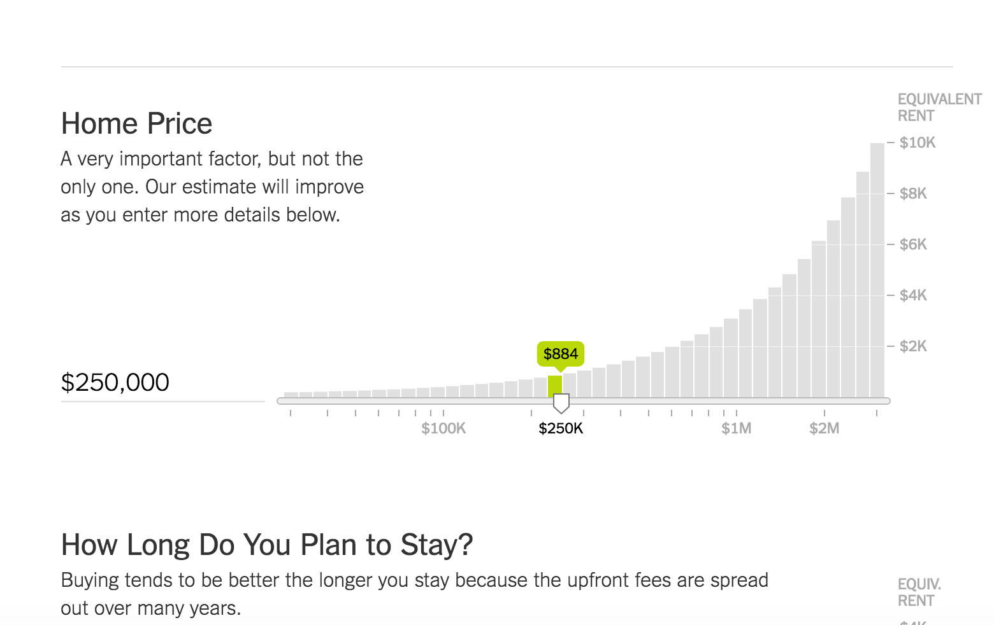The width and height of the screenshot is (994, 625).
Task: Click the green $884 tooltip bubble
Action: [x=561, y=354]
